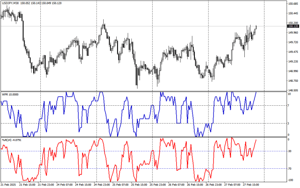
Task: Click the 21 Feb 15:00 time label
Action: [x=27, y=185]
